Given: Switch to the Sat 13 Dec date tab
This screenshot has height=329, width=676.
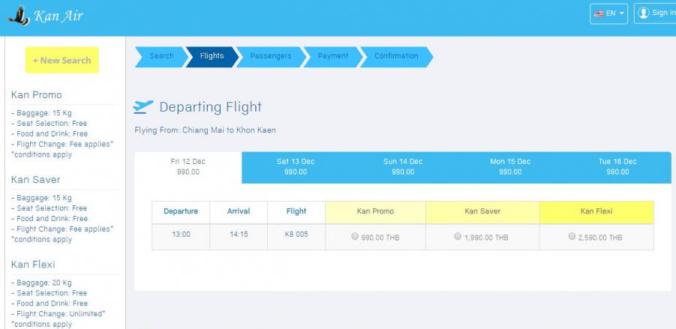Looking at the screenshot, I should point(296,166).
